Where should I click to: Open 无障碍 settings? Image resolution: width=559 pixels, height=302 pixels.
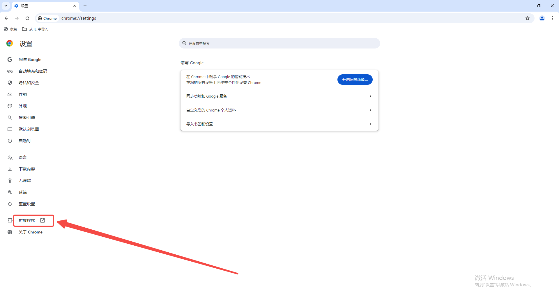pyautogui.click(x=25, y=181)
